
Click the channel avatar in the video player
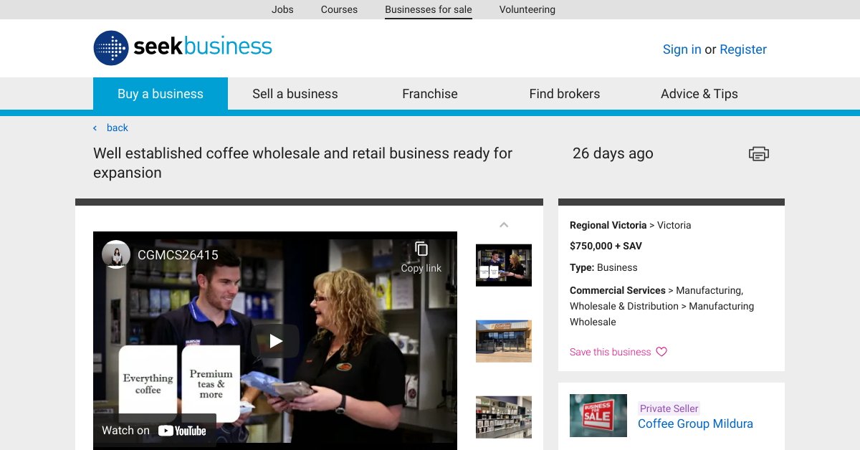coord(116,254)
